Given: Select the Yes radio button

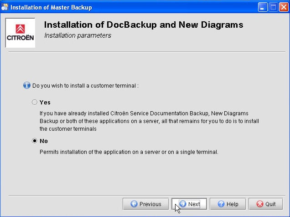Looking at the screenshot, I should coord(35,102).
